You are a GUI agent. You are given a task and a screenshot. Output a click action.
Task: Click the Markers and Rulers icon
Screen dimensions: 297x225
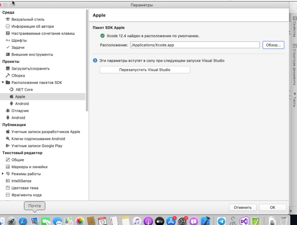(8, 167)
